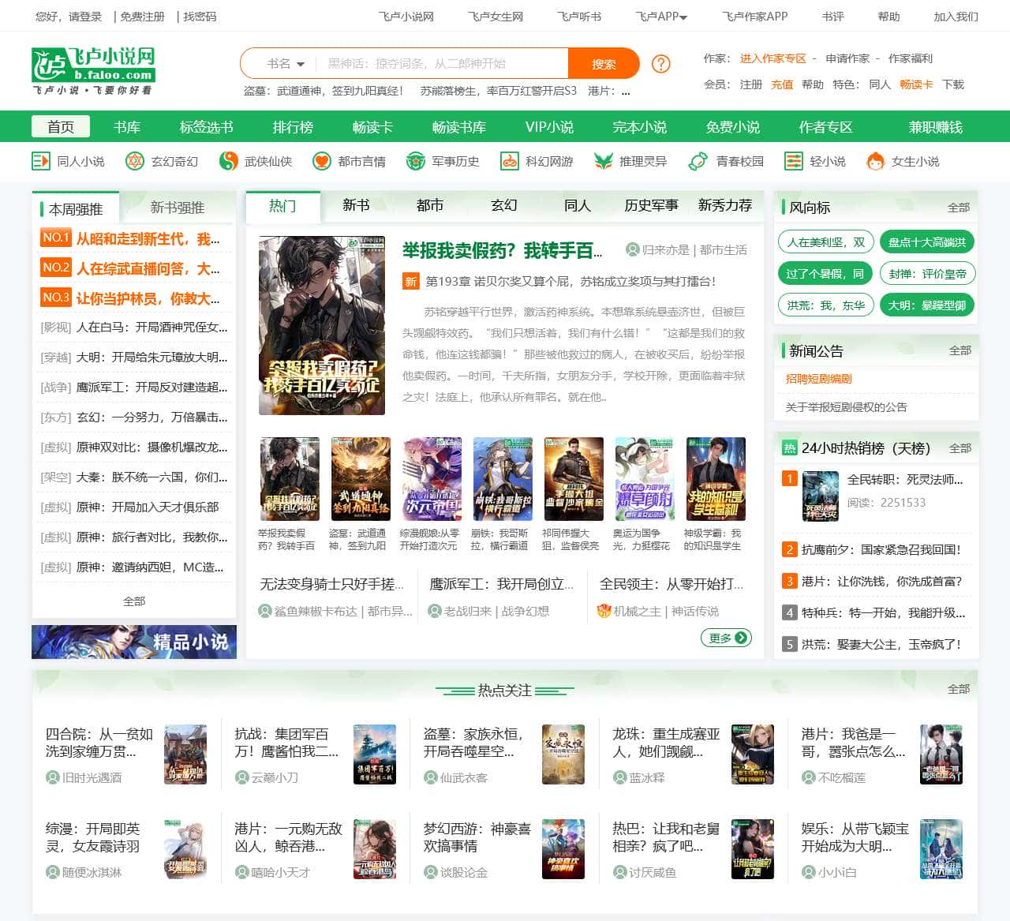Open the 排行榜 navigation menu item

tap(293, 127)
